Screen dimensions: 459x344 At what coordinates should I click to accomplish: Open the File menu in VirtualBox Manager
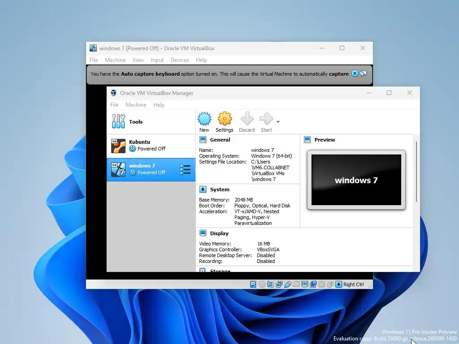point(114,105)
